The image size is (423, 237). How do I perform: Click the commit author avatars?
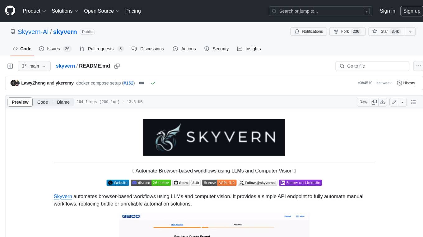tap(15, 83)
